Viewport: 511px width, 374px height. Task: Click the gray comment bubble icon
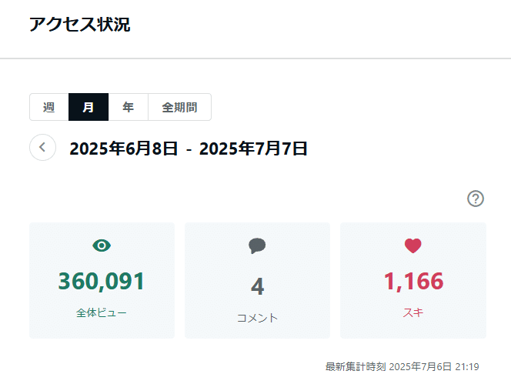tap(257, 245)
